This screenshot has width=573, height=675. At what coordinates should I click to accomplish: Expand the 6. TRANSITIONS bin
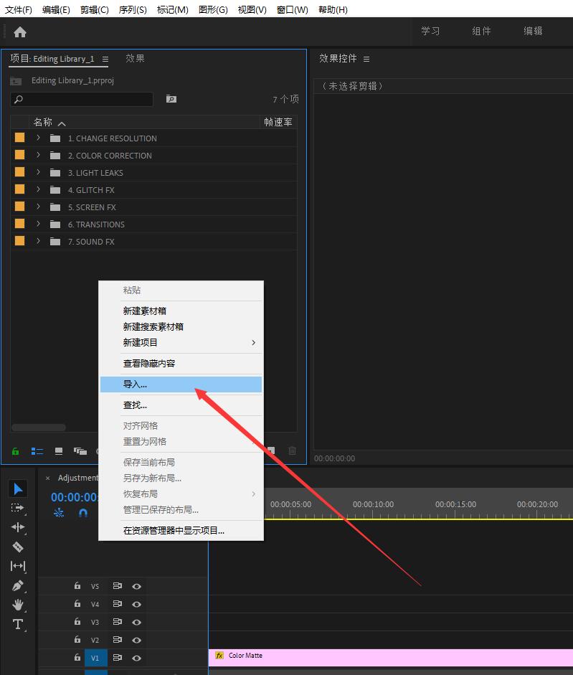(x=38, y=224)
